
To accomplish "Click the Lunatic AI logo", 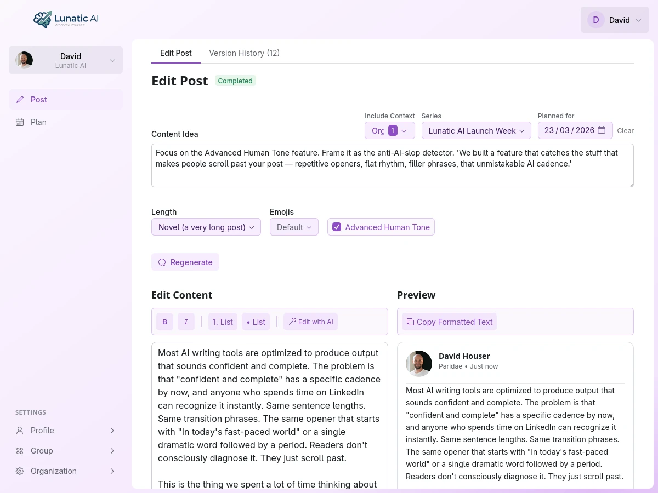I will [x=66, y=20].
